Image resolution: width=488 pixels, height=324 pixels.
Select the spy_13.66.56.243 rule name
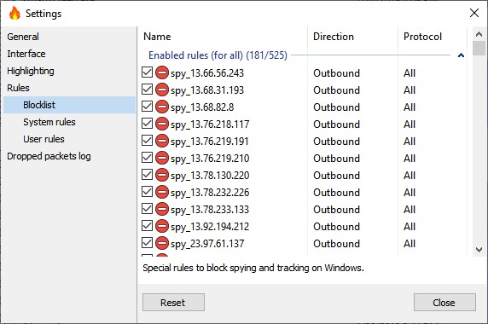click(207, 73)
